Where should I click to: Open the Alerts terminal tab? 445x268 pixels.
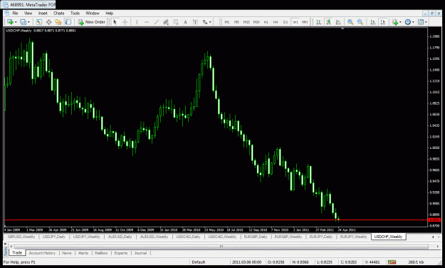point(83,253)
